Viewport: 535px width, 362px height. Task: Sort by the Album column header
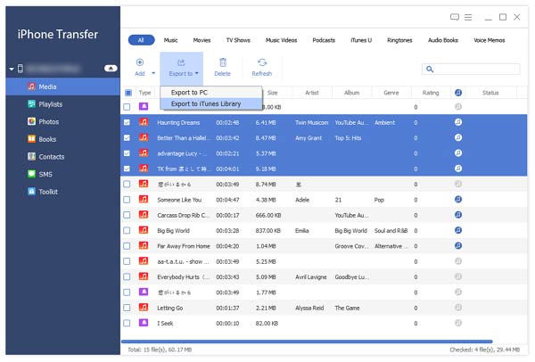click(x=352, y=93)
